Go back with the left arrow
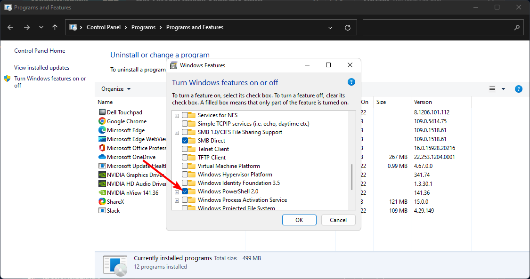 click(10, 27)
